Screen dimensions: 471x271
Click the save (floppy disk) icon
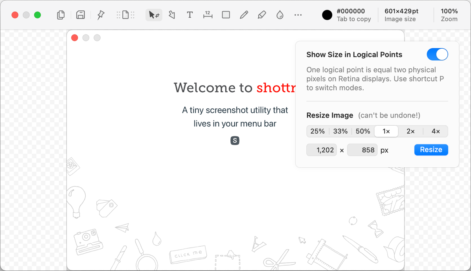81,15
